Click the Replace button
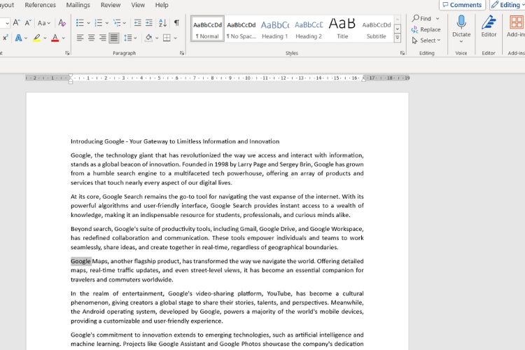Screen dimensions: 525x350 426,29
